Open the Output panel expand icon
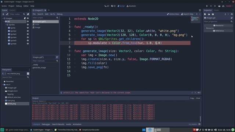Image resolution: width=235 pixels, height=132 pixels. 199,124
